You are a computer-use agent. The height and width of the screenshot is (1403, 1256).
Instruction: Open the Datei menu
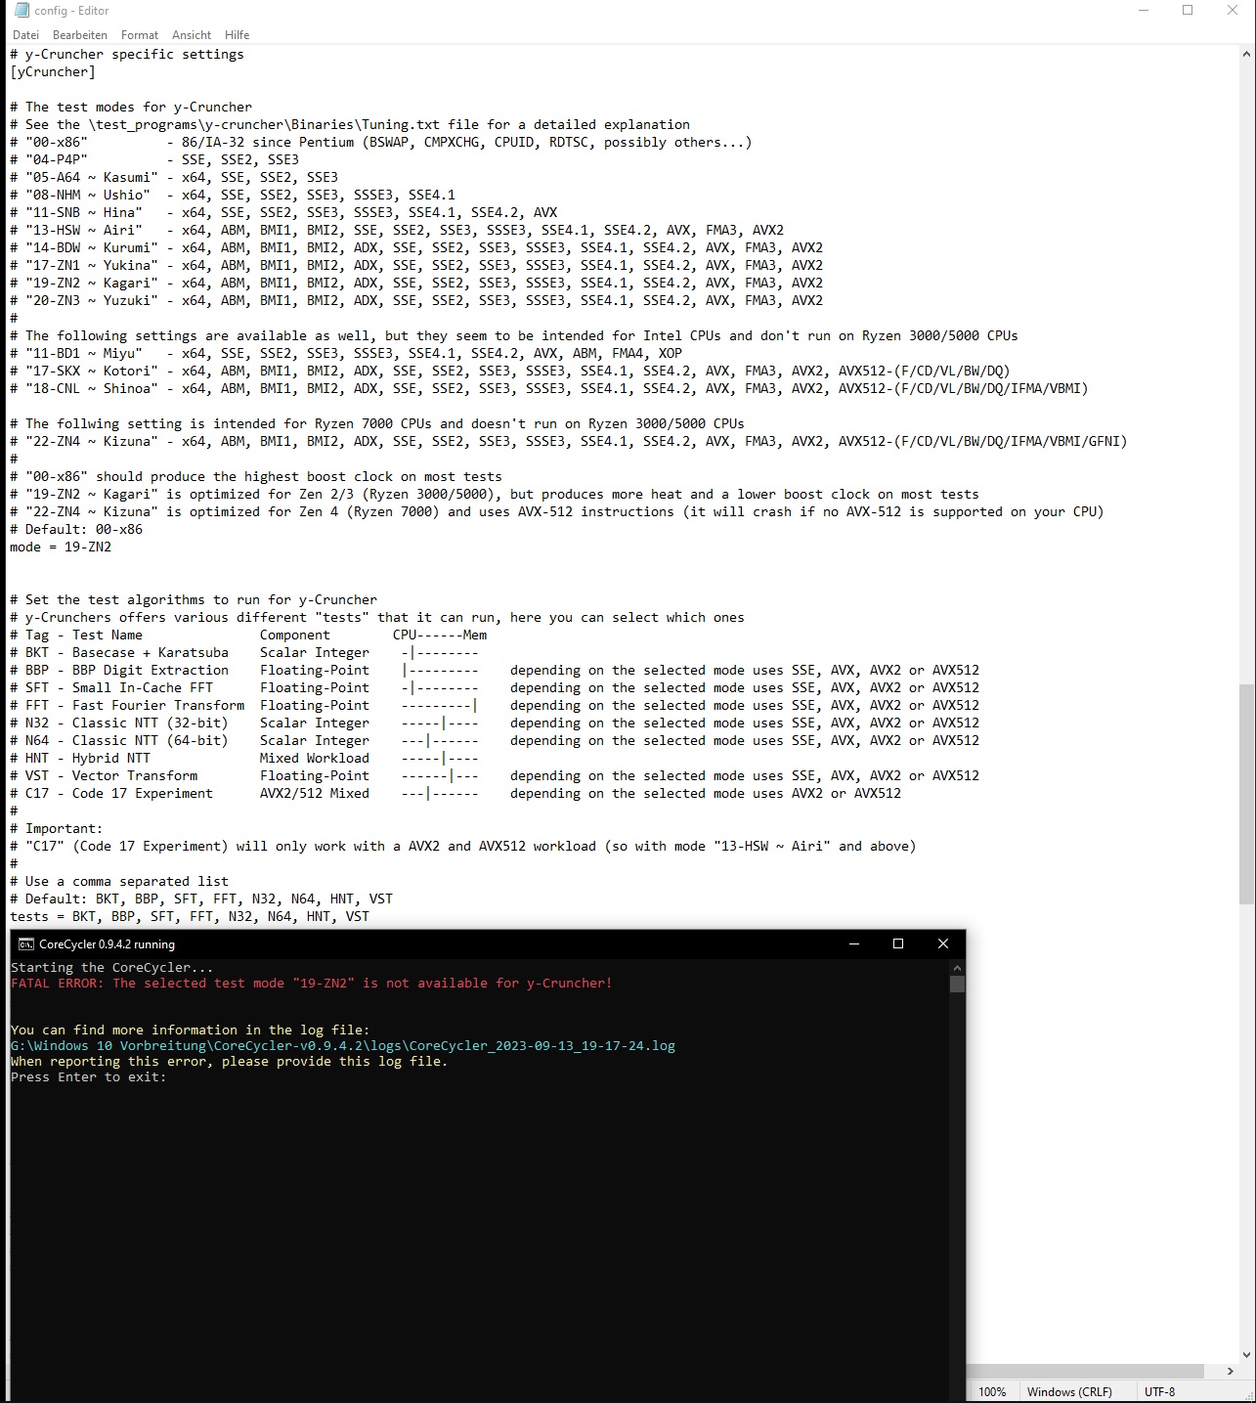(x=25, y=34)
